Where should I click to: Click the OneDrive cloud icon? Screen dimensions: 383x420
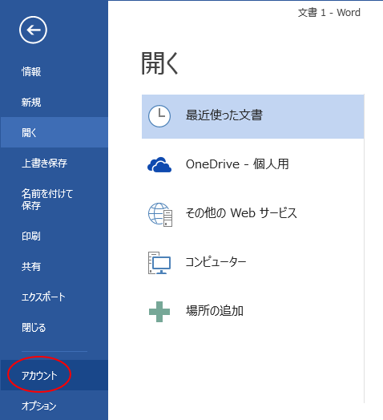[159, 164]
